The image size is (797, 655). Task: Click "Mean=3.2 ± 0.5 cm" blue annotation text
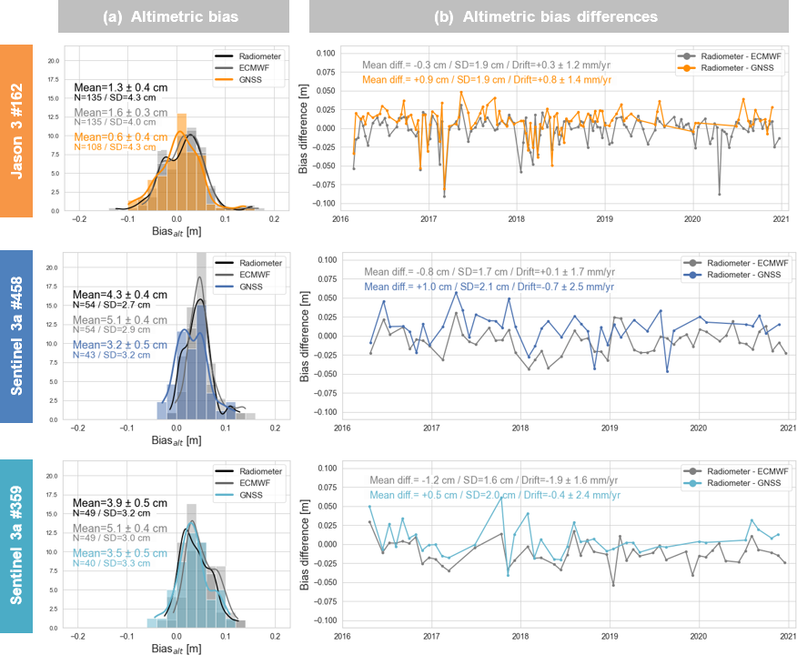pyautogui.click(x=121, y=346)
